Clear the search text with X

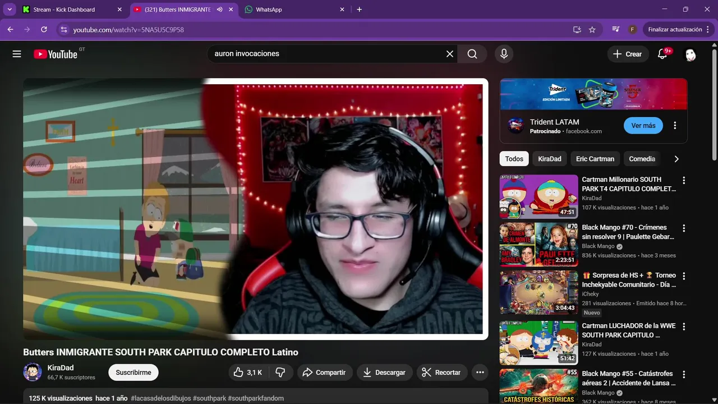450,54
